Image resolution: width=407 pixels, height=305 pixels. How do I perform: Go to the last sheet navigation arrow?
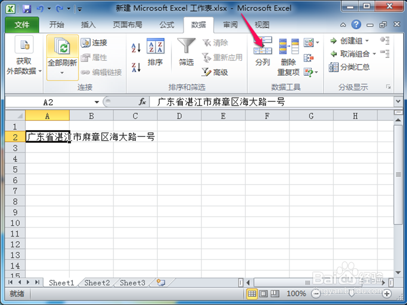click(37, 282)
